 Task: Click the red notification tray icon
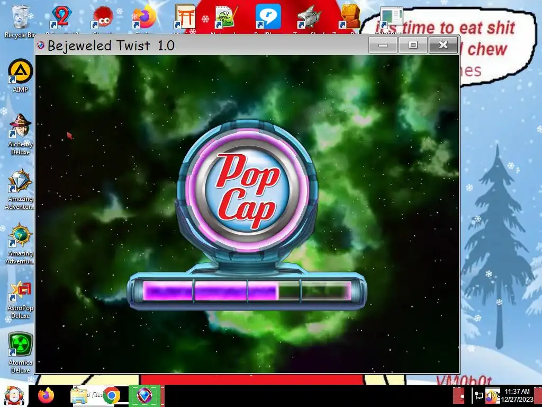(x=459, y=395)
